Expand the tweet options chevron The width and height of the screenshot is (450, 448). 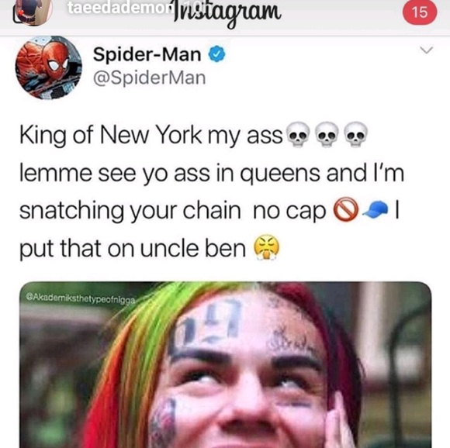[x=426, y=50]
